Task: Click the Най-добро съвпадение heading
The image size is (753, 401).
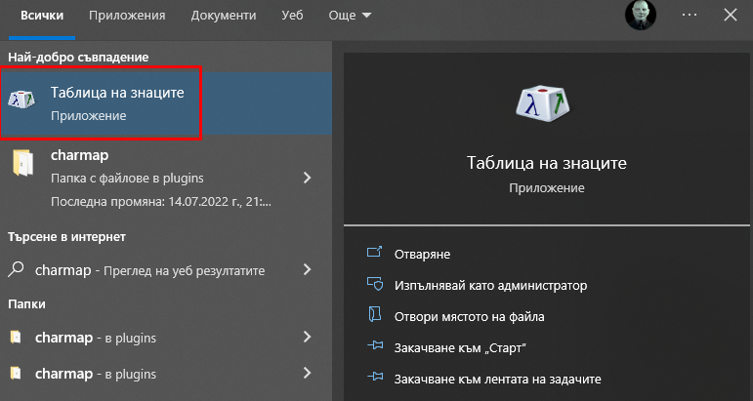Action: coord(78,58)
